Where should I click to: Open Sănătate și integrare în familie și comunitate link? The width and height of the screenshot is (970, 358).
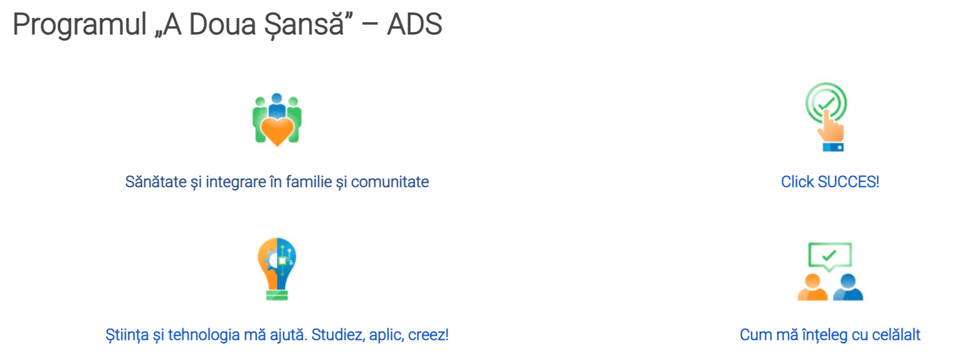[277, 182]
